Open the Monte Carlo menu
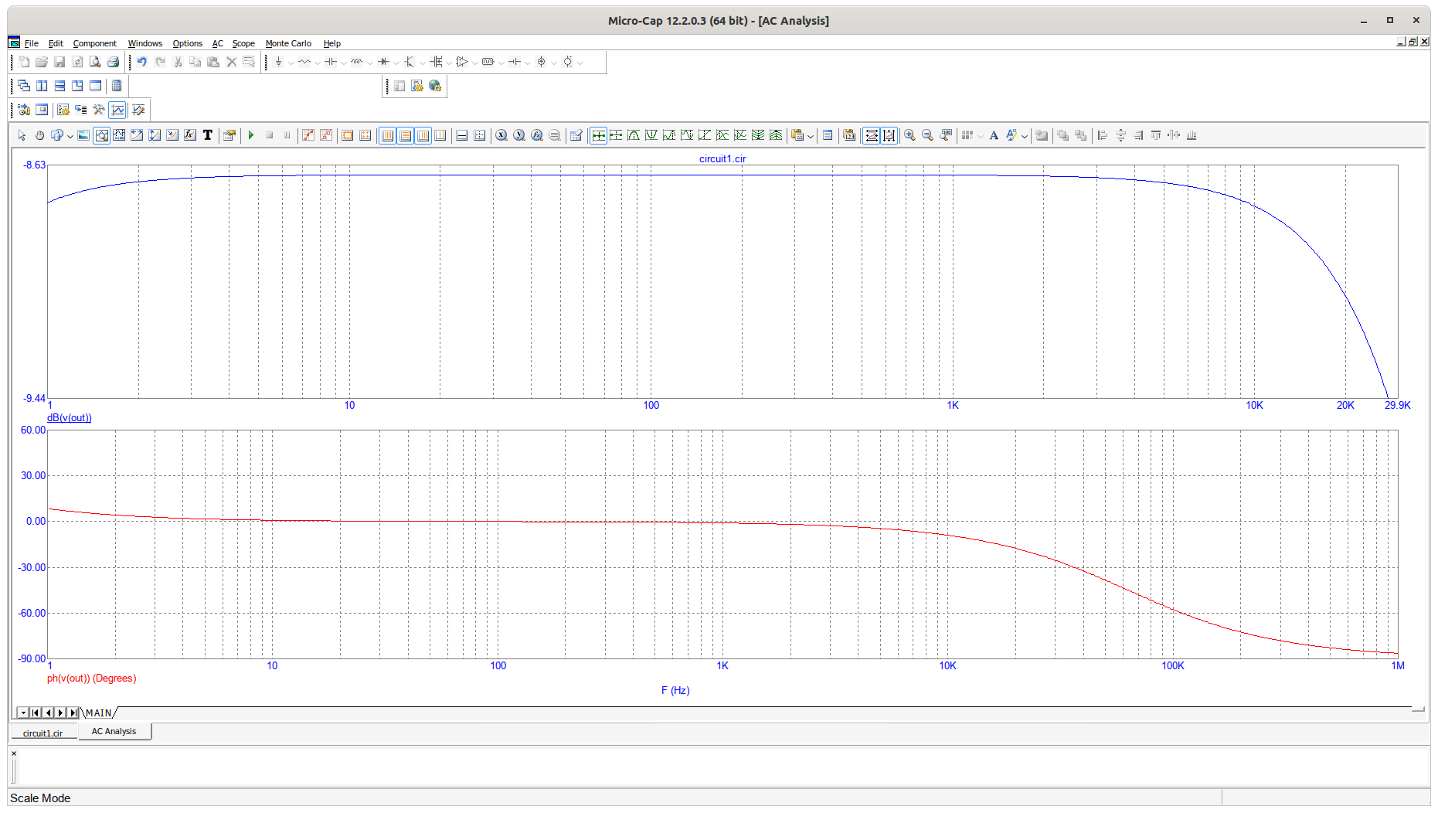1438x813 pixels. coord(288,43)
